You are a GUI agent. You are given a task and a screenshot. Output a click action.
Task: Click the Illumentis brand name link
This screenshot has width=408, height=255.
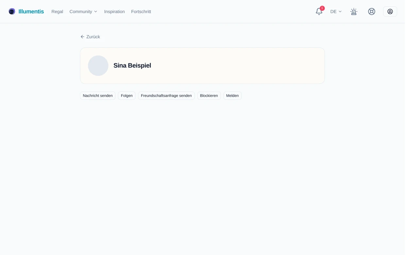coord(31,11)
